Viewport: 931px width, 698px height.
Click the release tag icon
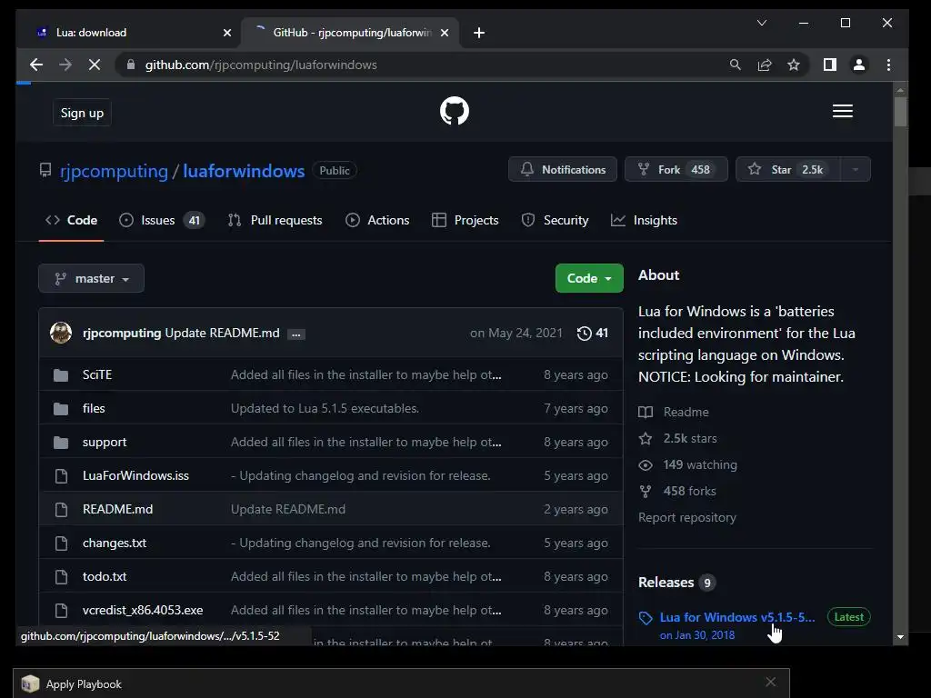pos(646,618)
